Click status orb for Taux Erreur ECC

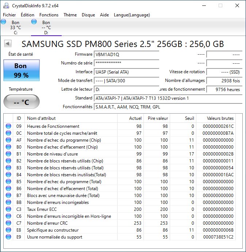pos(8,209)
